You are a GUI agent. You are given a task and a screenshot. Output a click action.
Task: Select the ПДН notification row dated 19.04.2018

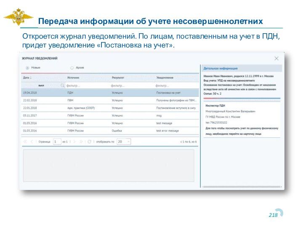[x=109, y=92]
